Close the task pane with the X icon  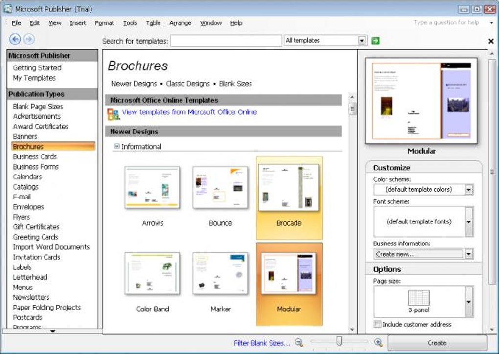point(491,41)
